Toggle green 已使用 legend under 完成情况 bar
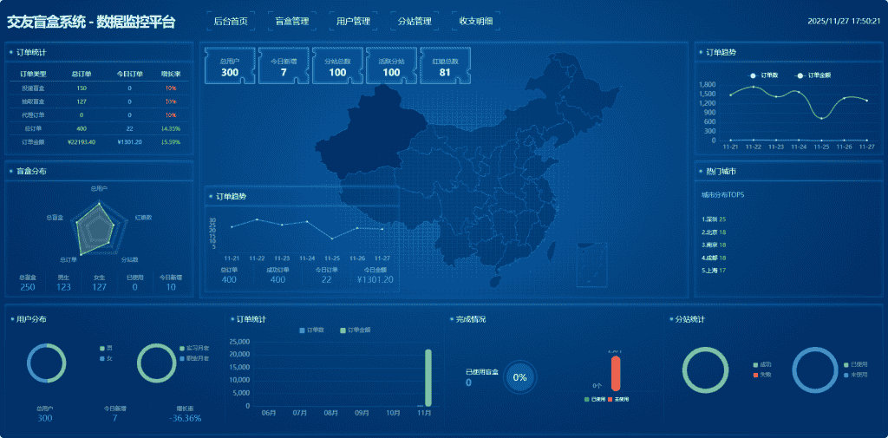The width and height of the screenshot is (888, 438). click(595, 400)
